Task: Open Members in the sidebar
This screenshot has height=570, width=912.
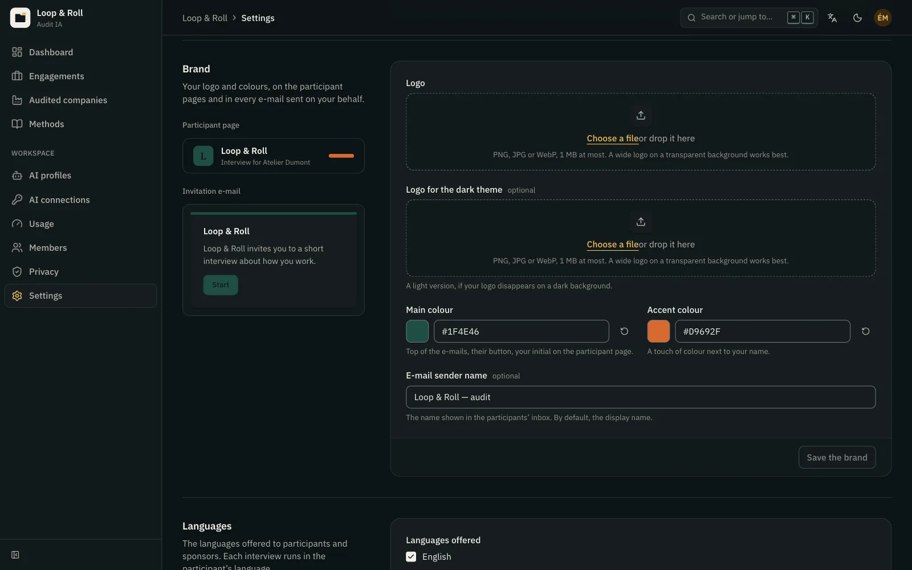Action: [81, 248]
